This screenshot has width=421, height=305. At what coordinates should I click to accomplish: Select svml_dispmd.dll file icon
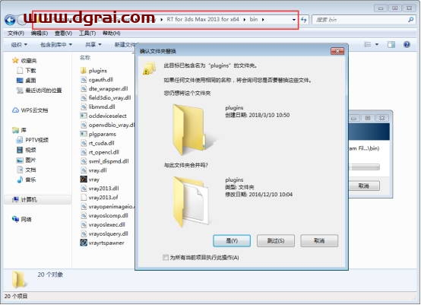84,161
